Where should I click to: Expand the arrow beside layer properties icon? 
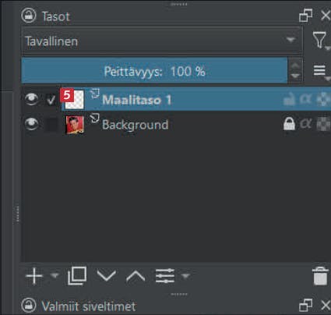tap(185, 276)
